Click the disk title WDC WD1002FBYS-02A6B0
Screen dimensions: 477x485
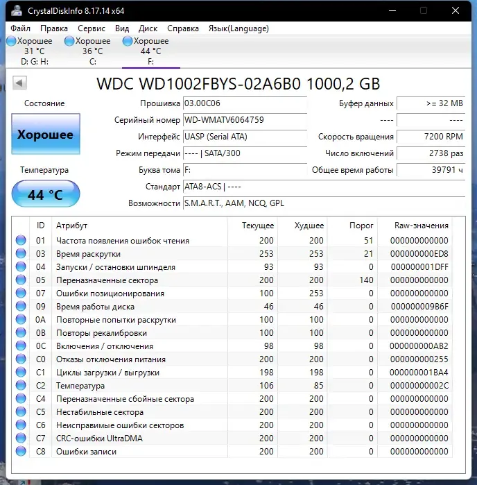click(x=198, y=84)
